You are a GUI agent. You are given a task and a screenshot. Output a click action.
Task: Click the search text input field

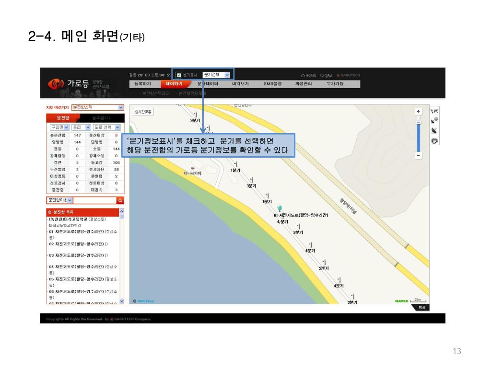coord(95,200)
